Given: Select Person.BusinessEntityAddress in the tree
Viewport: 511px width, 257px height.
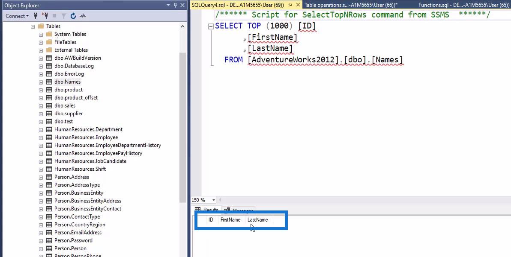Looking at the screenshot, I should click(88, 201).
